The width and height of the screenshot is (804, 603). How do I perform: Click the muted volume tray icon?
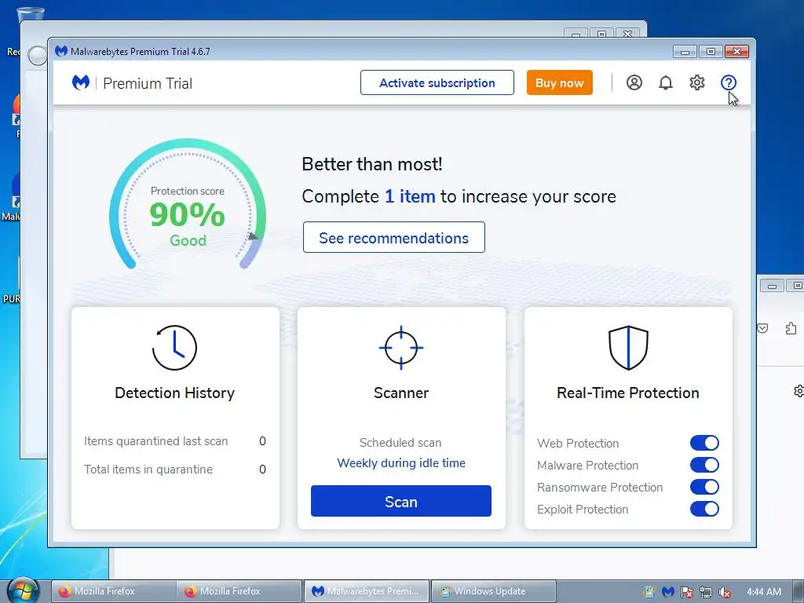pyautogui.click(x=725, y=592)
